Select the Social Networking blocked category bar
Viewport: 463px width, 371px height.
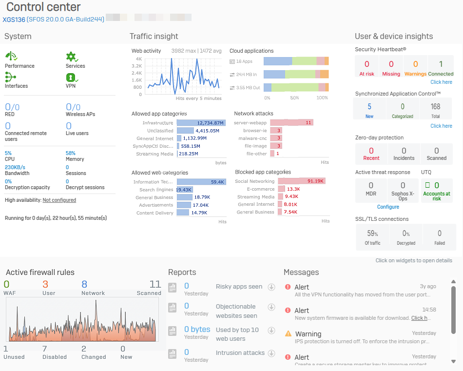(x=301, y=181)
